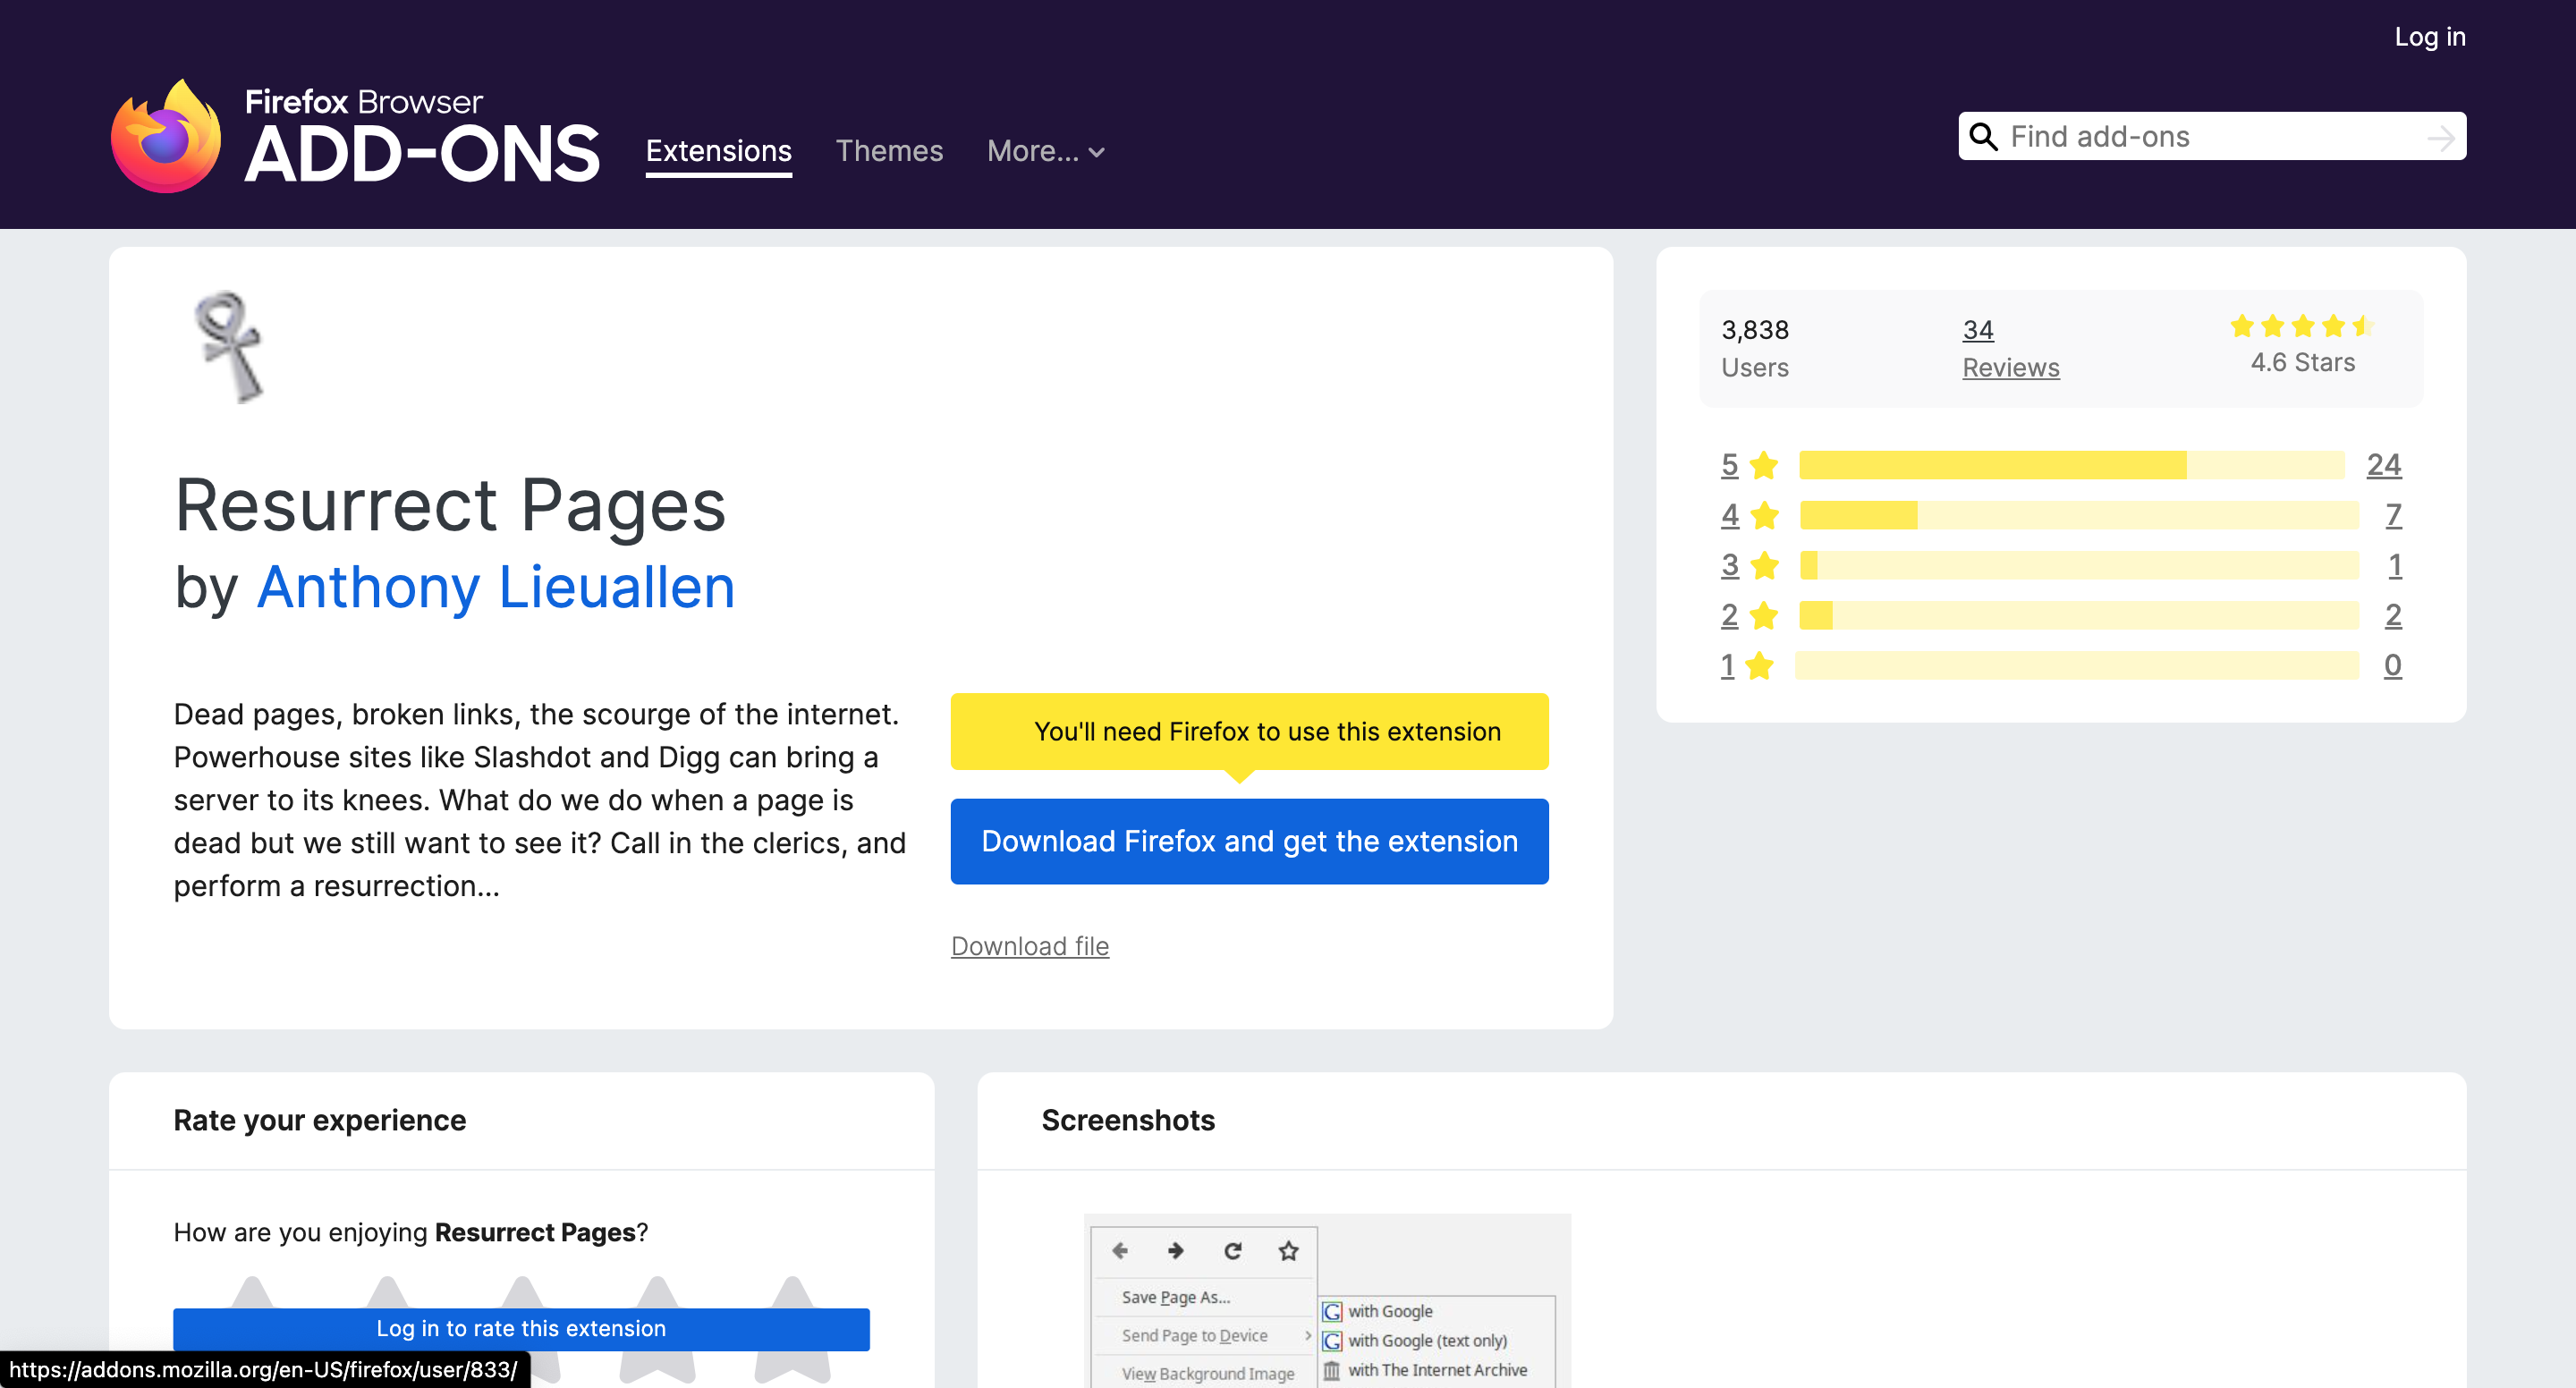View the 1 three-star review count
2576x1388 pixels.
coord(2395,565)
